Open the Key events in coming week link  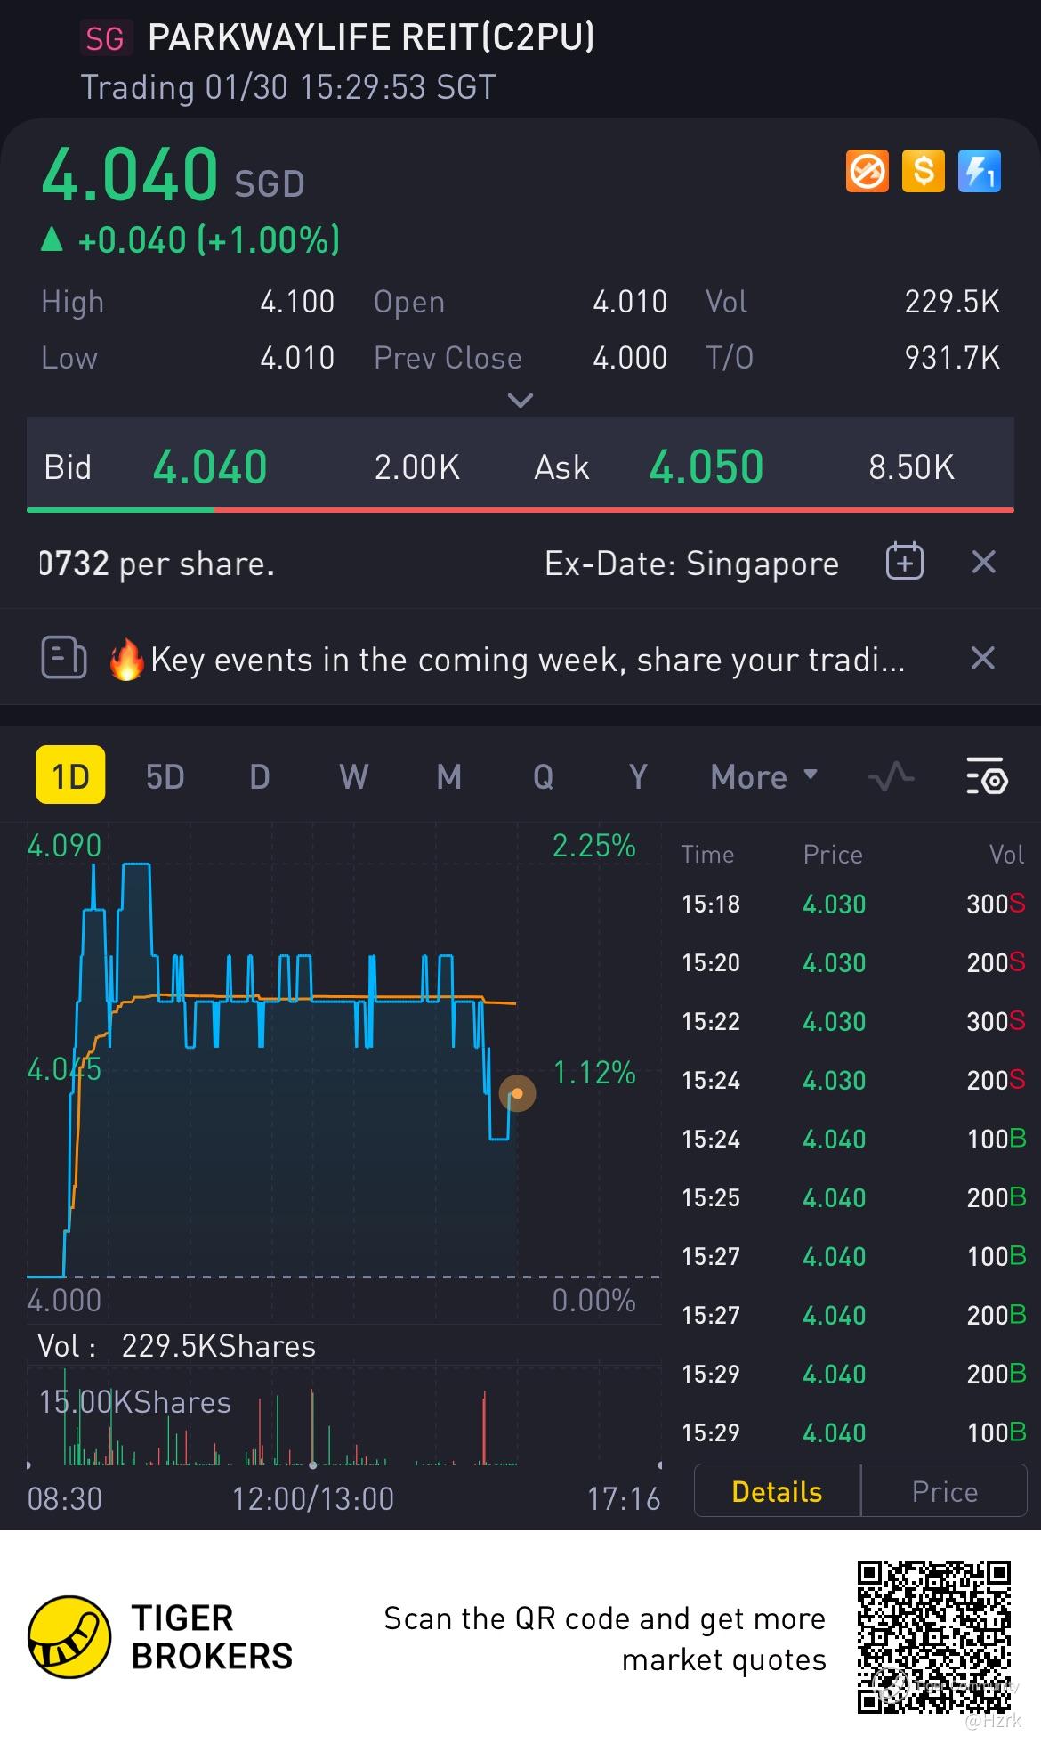pos(527,660)
